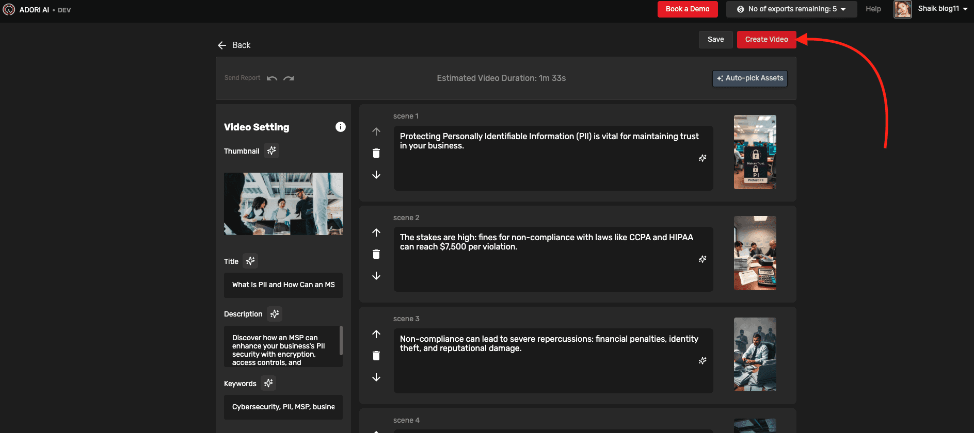Screen dimensions: 974x433
Task: Move scene 1 up
Action: [x=376, y=131]
